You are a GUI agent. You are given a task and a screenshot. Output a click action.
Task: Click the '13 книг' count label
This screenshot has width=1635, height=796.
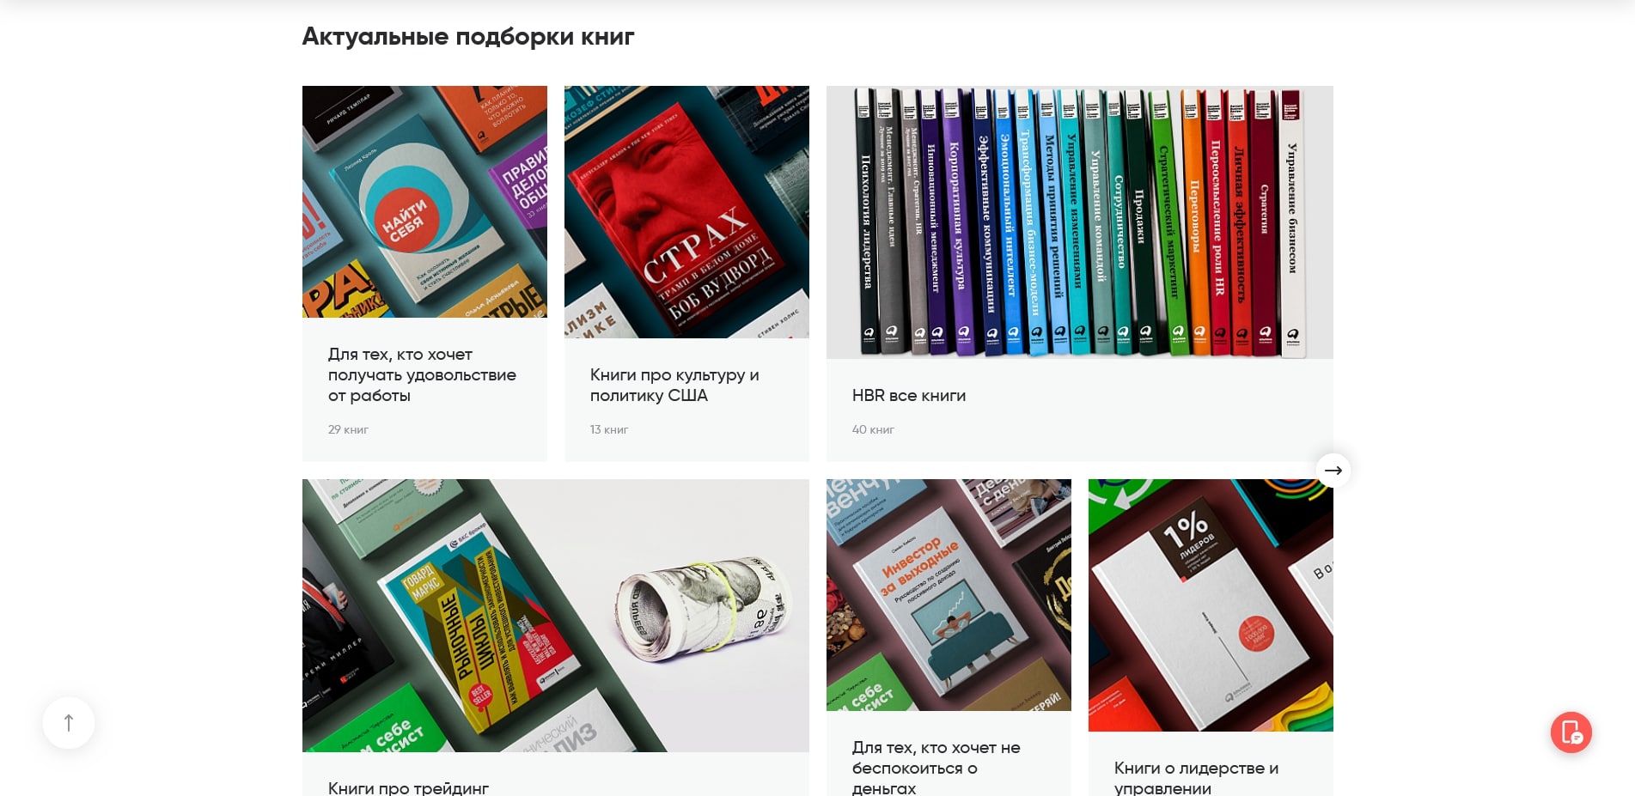[x=609, y=429]
